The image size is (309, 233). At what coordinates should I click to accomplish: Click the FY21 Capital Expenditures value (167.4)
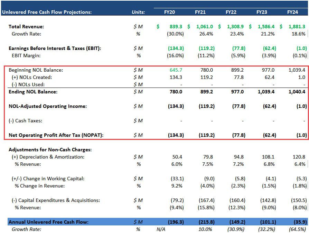pyautogui.click(x=207, y=200)
